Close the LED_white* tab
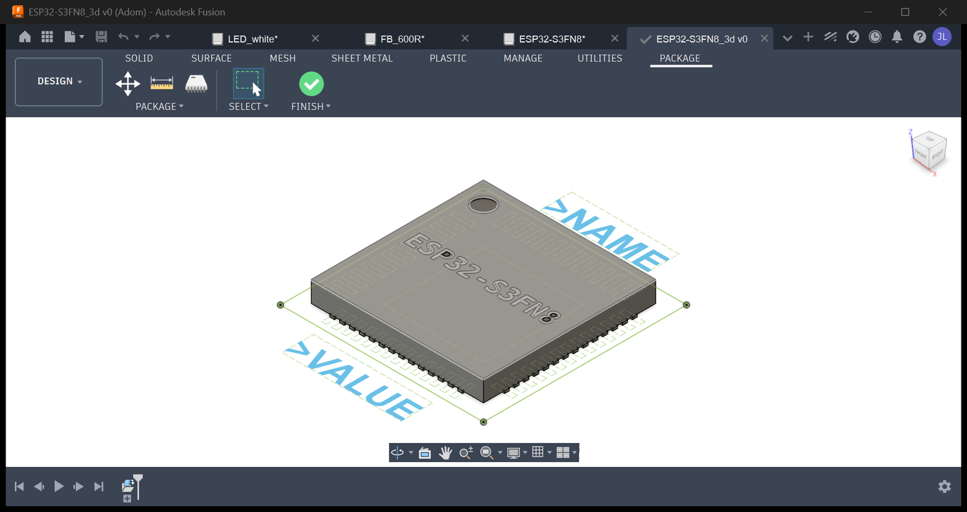This screenshot has width=967, height=512. [315, 38]
